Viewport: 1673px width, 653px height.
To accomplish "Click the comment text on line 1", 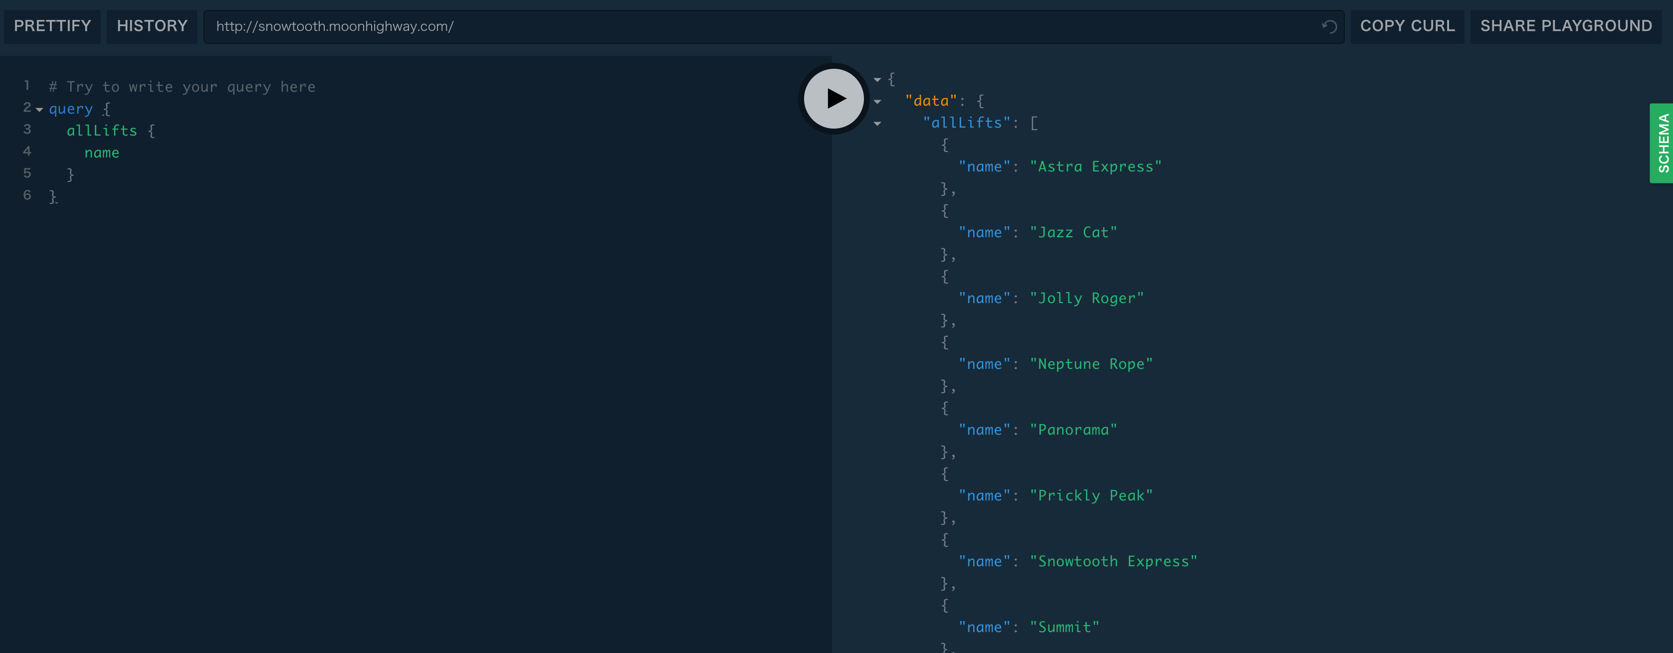I will (x=182, y=87).
